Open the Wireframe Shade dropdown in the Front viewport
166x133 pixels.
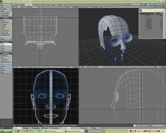pyautogui.click(x=32, y=67)
